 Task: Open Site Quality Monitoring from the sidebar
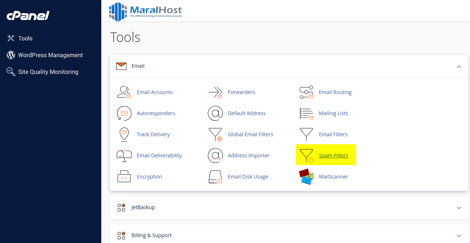pos(48,72)
